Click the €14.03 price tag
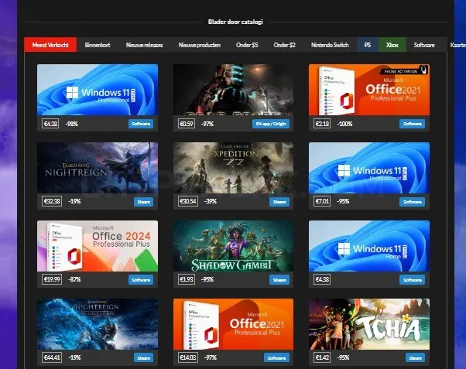 point(188,357)
